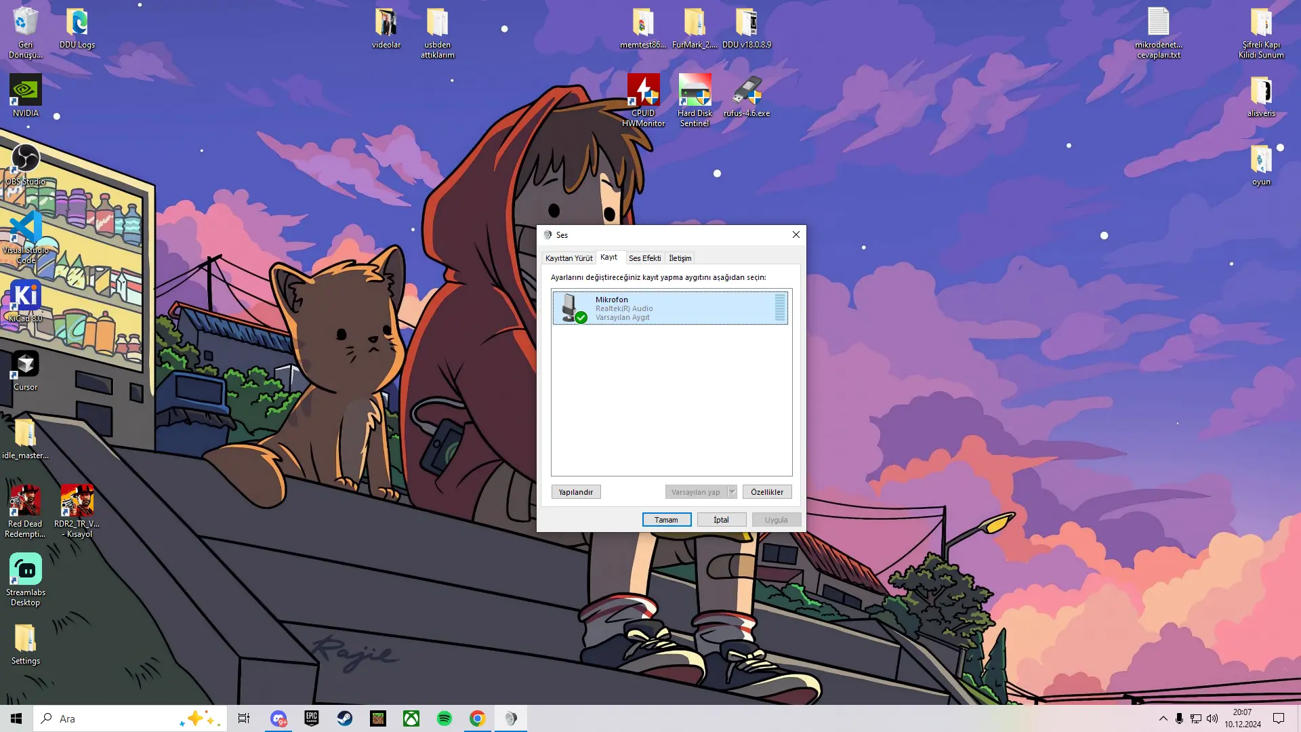This screenshot has height=732, width=1301.
Task: Click the Ses sound taskbar button
Action: [x=511, y=718]
